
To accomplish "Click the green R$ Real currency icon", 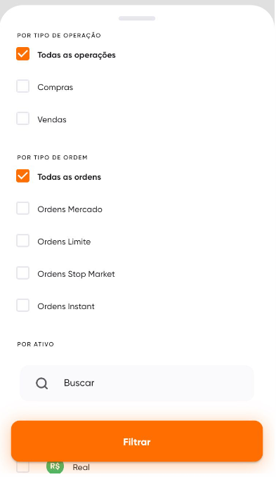I will coord(55,467).
